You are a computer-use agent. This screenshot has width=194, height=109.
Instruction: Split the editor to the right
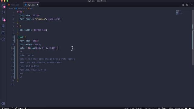(x=187, y=5)
